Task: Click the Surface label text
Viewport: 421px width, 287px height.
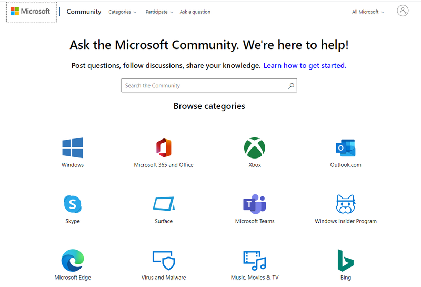Action: (x=164, y=221)
